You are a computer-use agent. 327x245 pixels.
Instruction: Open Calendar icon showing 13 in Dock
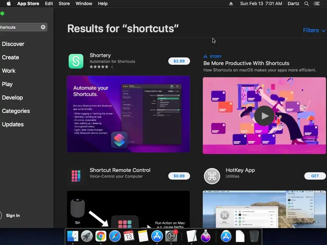(129, 236)
